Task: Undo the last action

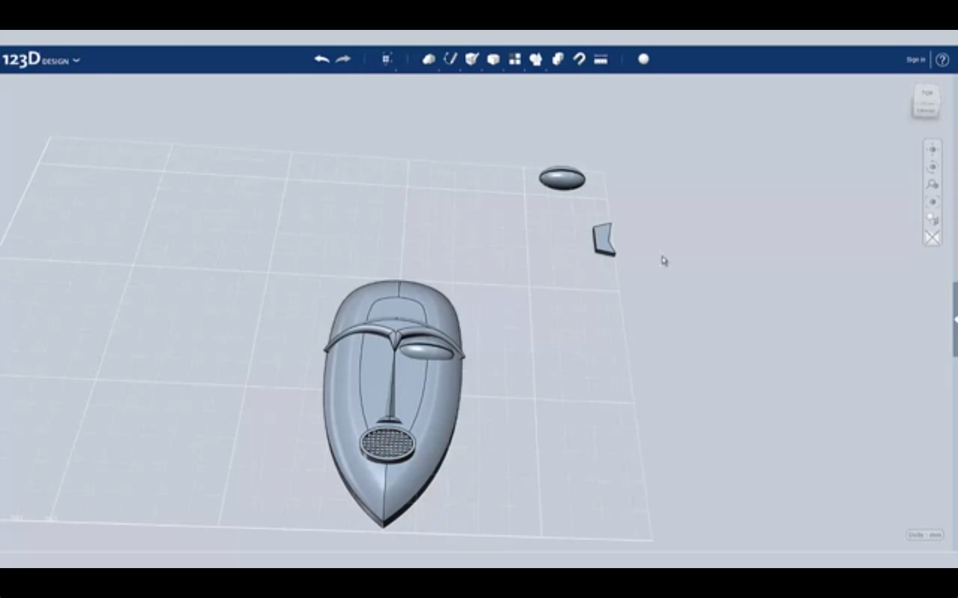Action: 322,59
